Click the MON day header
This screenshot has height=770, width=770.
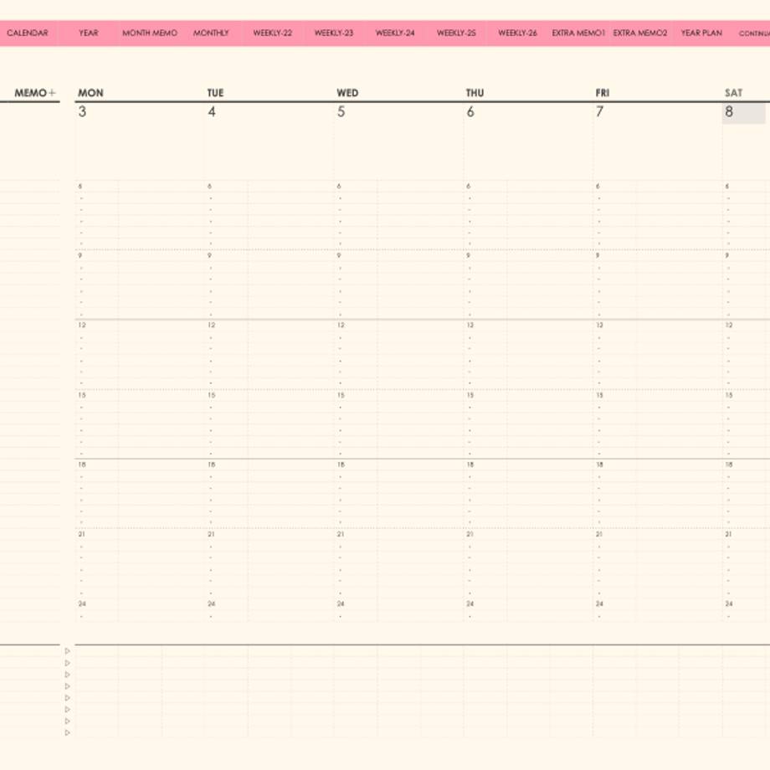pos(91,93)
